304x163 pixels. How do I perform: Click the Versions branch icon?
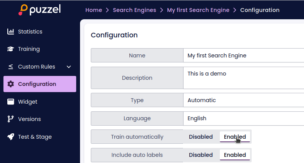click(x=11, y=119)
